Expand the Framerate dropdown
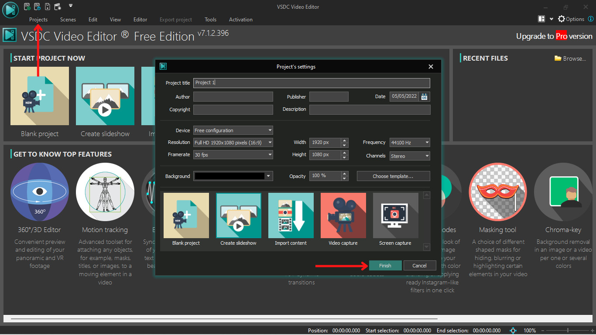 pyautogui.click(x=233, y=155)
